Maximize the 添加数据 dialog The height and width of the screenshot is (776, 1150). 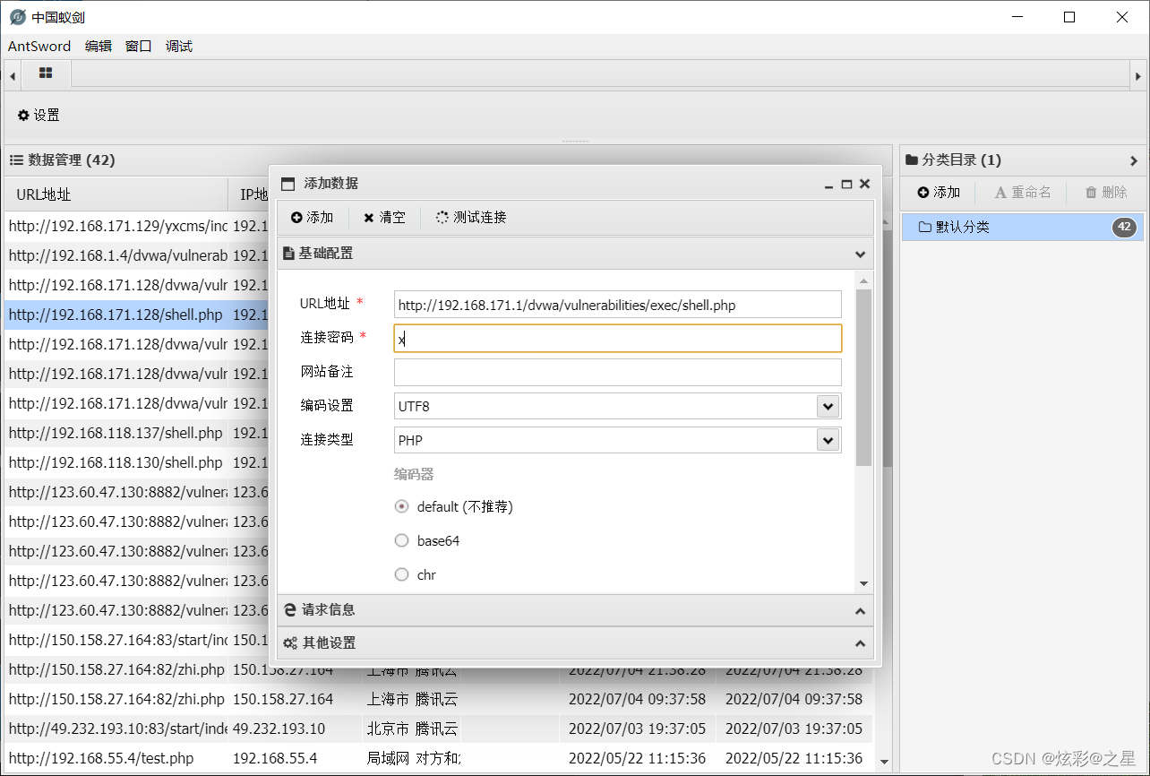click(846, 184)
